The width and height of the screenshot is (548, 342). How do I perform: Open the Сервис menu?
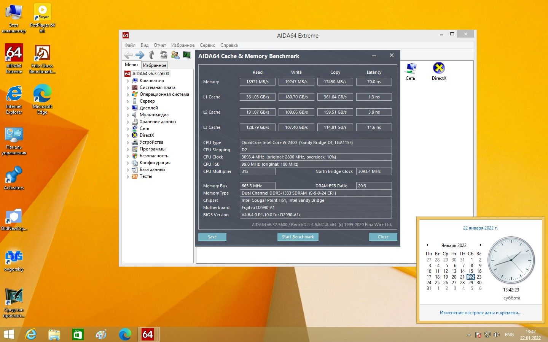click(x=207, y=45)
